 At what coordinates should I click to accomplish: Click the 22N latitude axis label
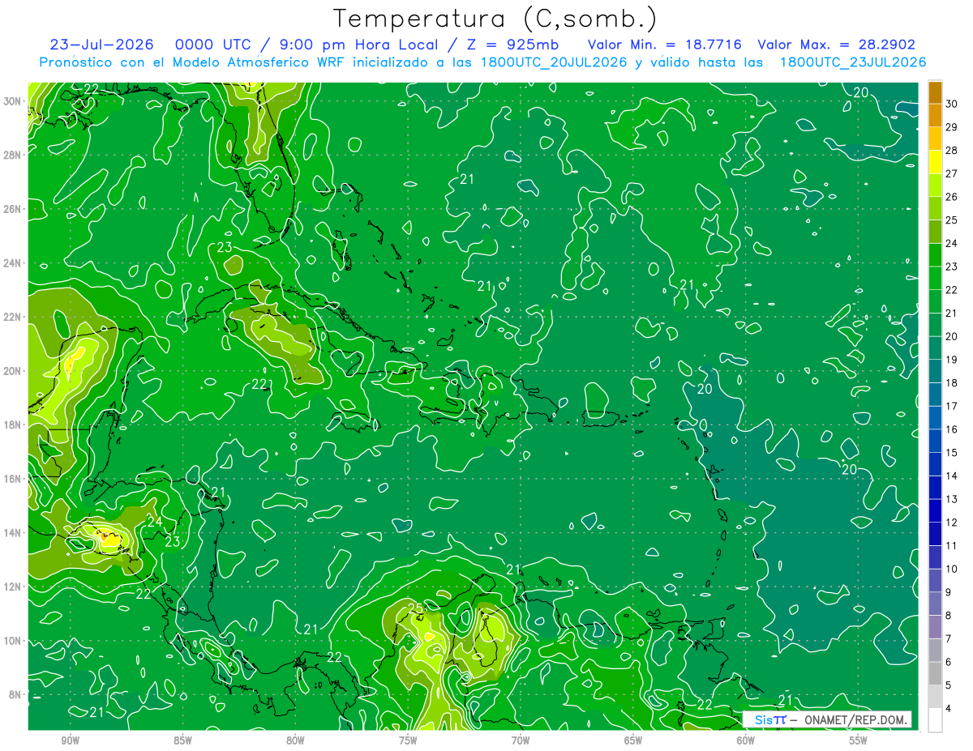point(13,317)
